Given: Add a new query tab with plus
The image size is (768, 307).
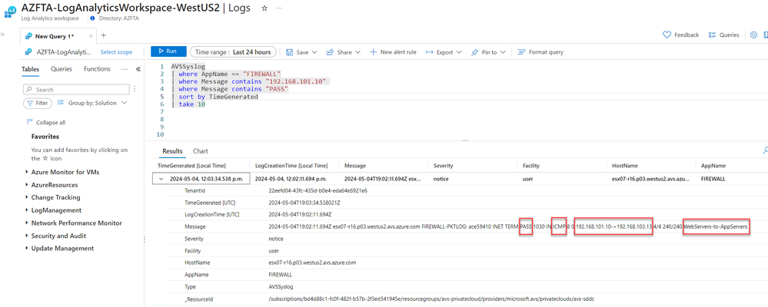Looking at the screenshot, I should 103,35.
